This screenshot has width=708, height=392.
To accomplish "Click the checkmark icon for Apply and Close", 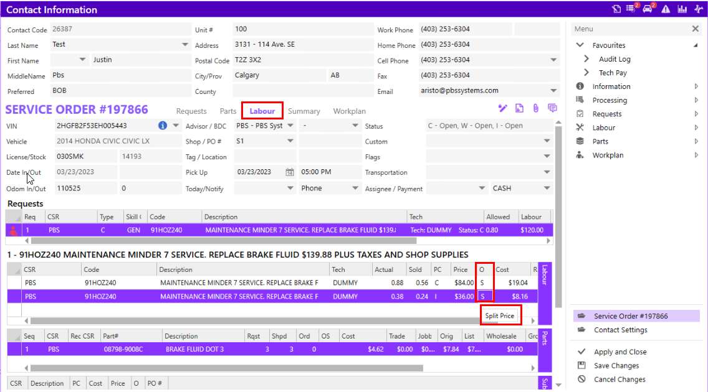I will 581,352.
